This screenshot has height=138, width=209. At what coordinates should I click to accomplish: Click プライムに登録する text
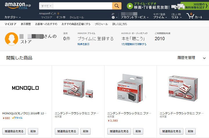[96, 39]
